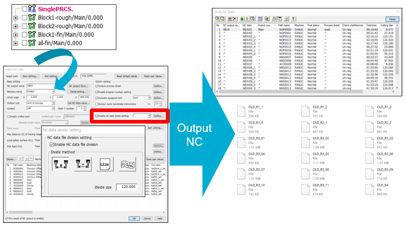
Task: Click the black X delete icon in Verify toolbar
Action: click(235, 19)
